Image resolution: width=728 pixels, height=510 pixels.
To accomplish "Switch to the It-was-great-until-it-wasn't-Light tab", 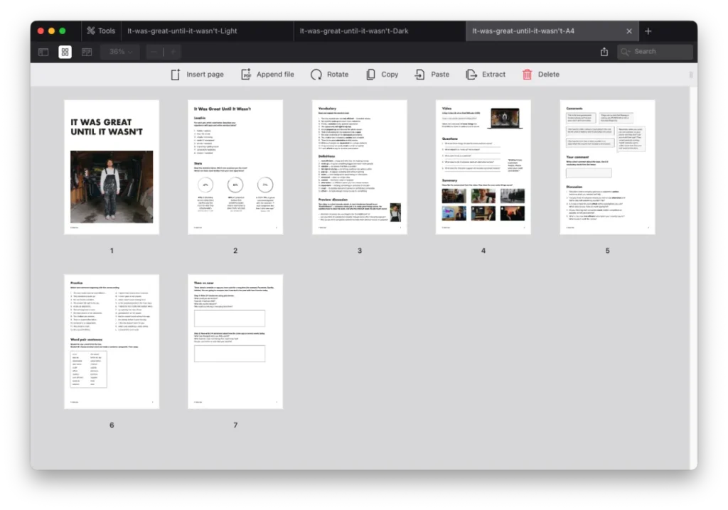I will (x=182, y=31).
